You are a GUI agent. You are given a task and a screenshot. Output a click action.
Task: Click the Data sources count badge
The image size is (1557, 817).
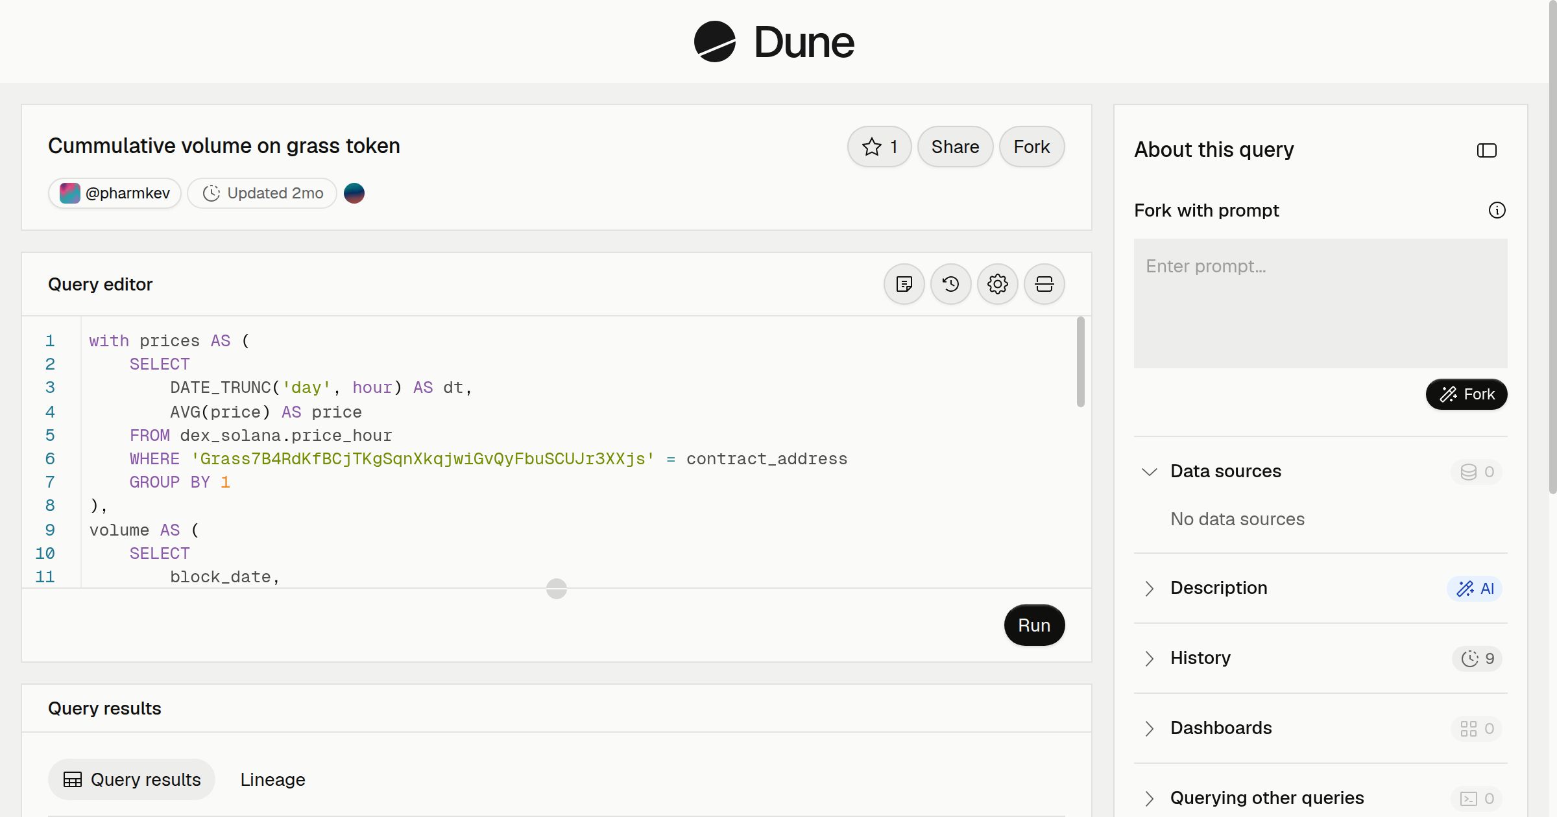pyautogui.click(x=1477, y=471)
